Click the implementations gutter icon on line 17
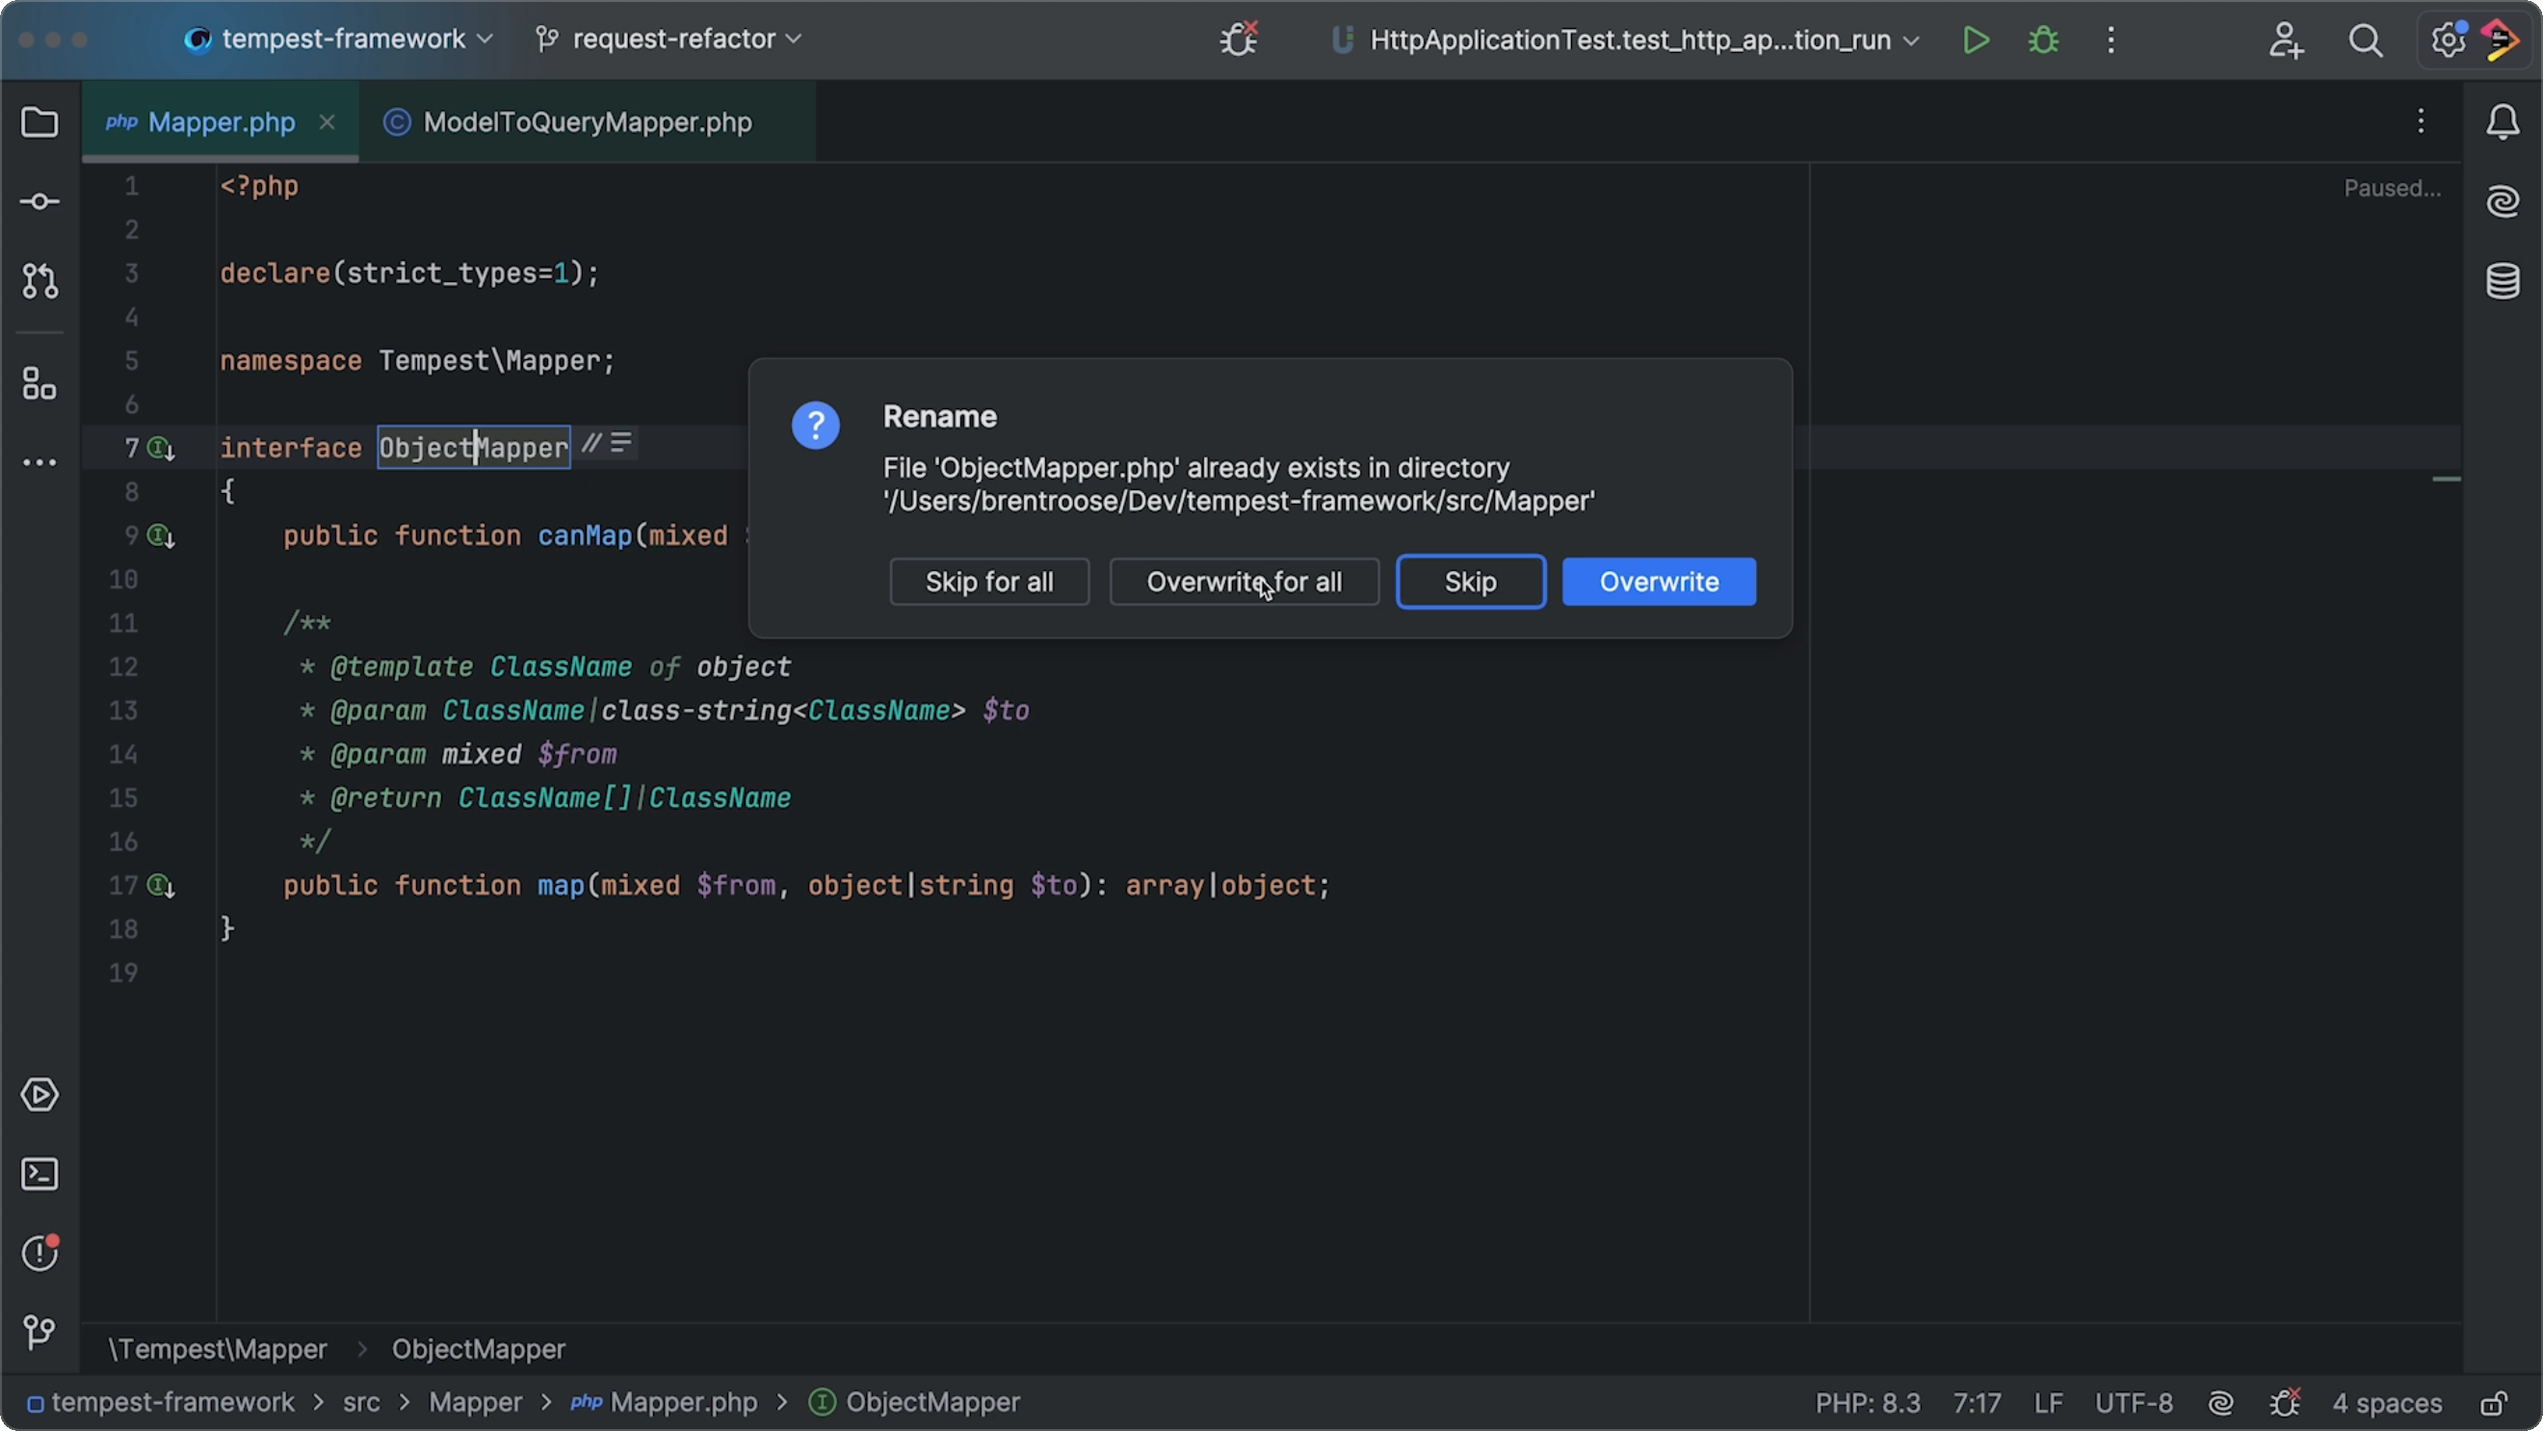 tap(162, 885)
